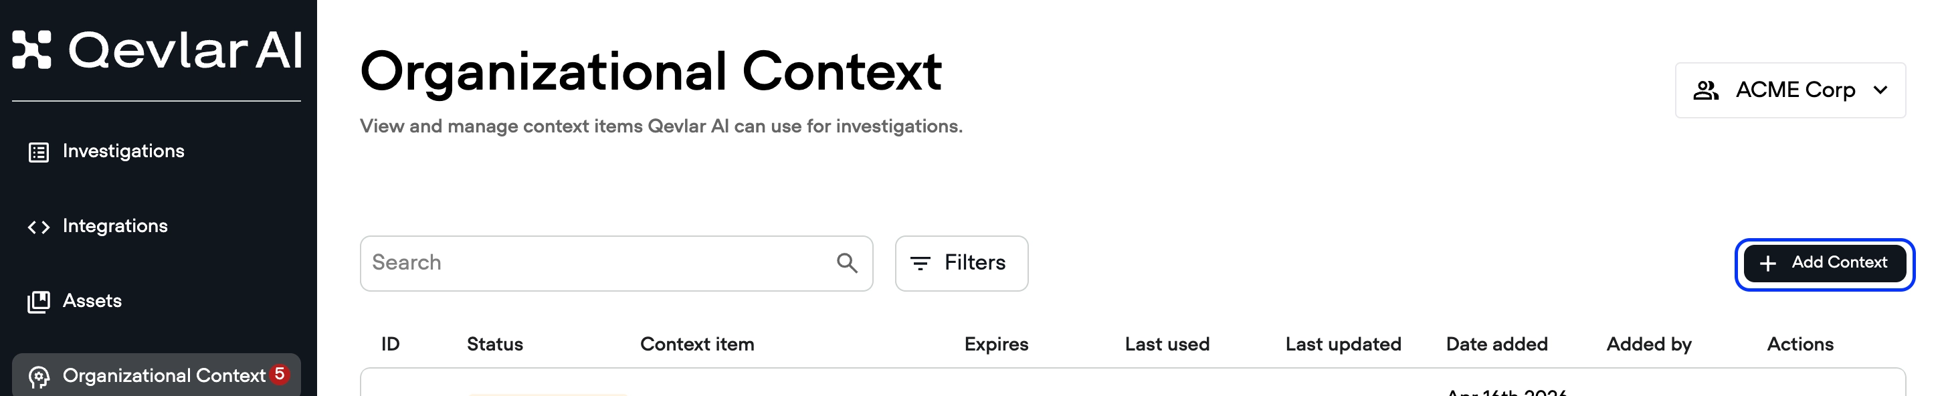Click the Investigations list icon in sidebar
1944x396 pixels.
(39, 153)
